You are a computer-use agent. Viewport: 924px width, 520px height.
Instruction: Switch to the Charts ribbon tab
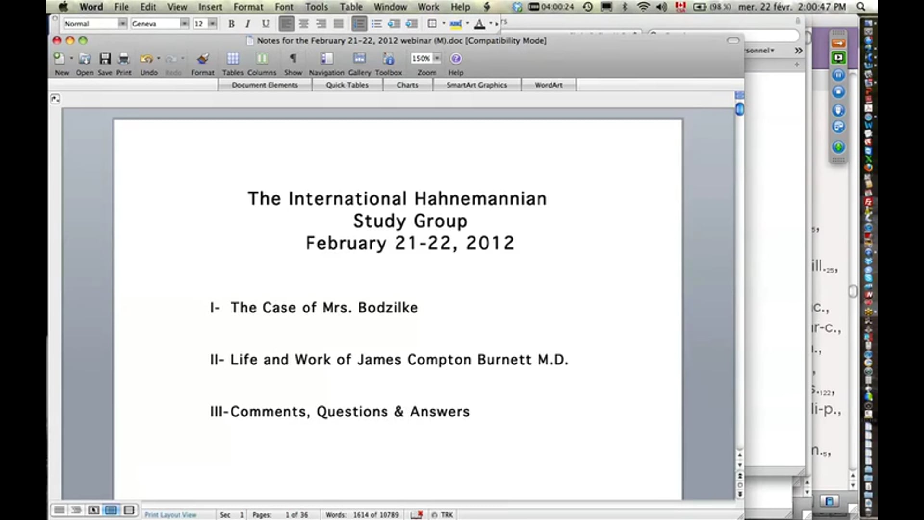[x=407, y=85]
